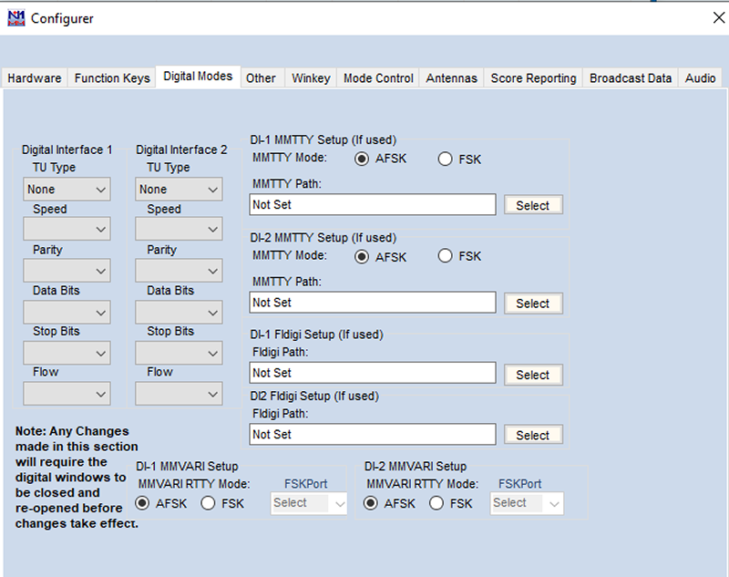Open the DI-1 MMVARI FSKPort dropdown
The height and width of the screenshot is (577, 729).
[x=309, y=503]
